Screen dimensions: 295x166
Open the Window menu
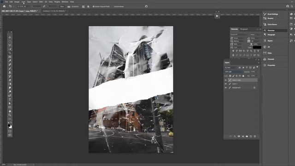pyautogui.click(x=65, y=2)
